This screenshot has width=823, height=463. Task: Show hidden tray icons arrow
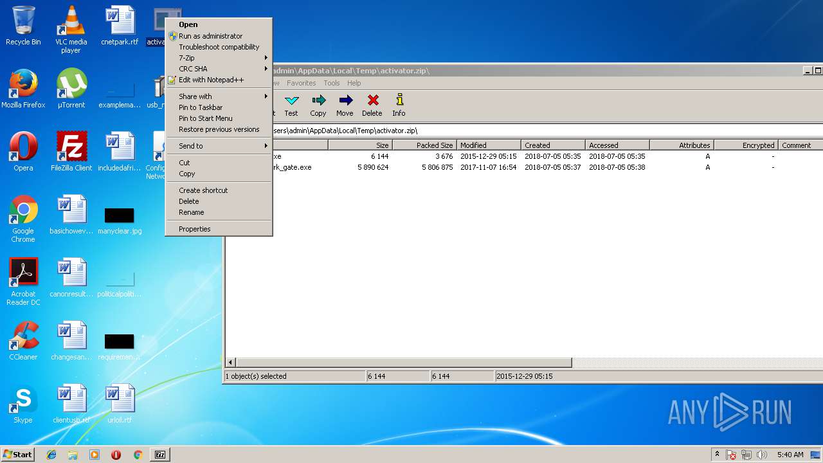[x=717, y=454]
